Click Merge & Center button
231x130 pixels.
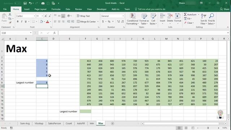point(87,22)
